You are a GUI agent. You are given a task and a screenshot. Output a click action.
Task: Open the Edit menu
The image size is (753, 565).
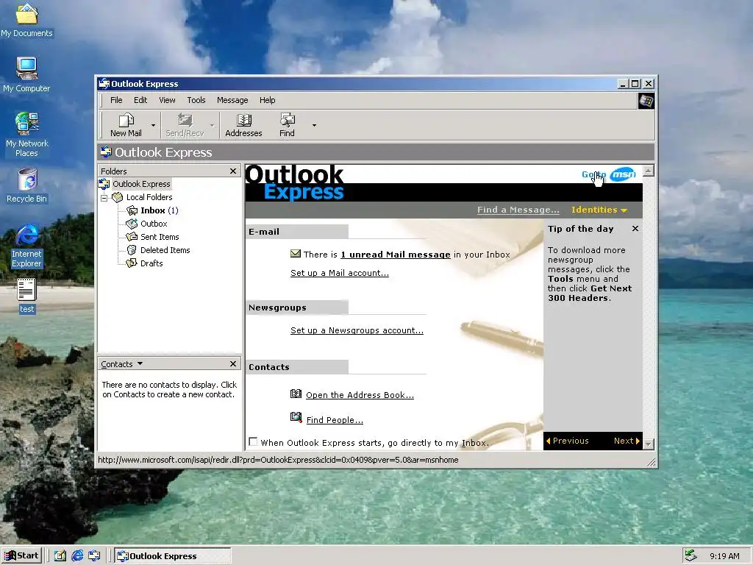(140, 100)
